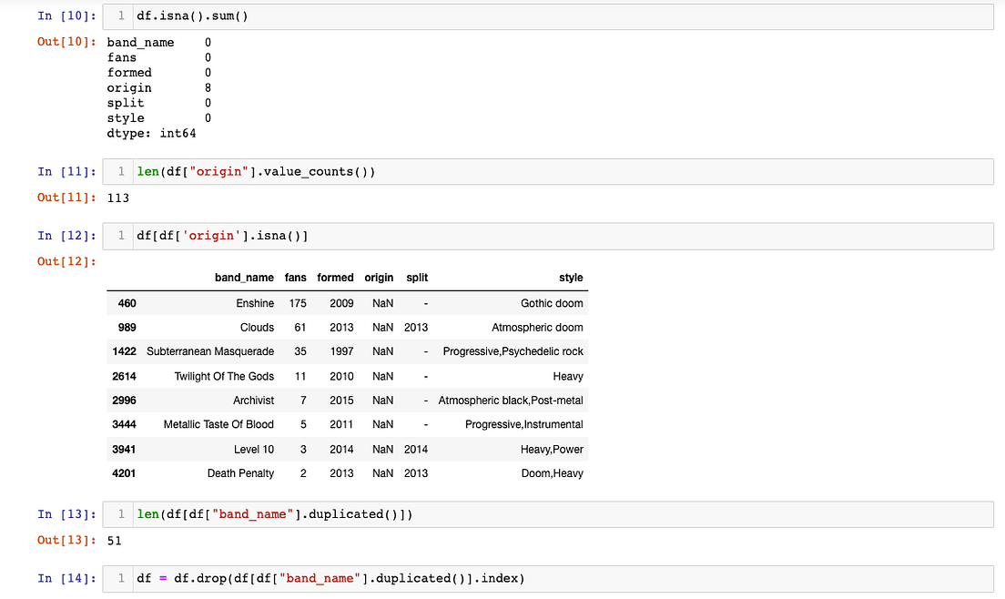Image resolution: width=1005 pixels, height=599 pixels.
Task: Click the Out[12] prompt label
Action: point(65,261)
